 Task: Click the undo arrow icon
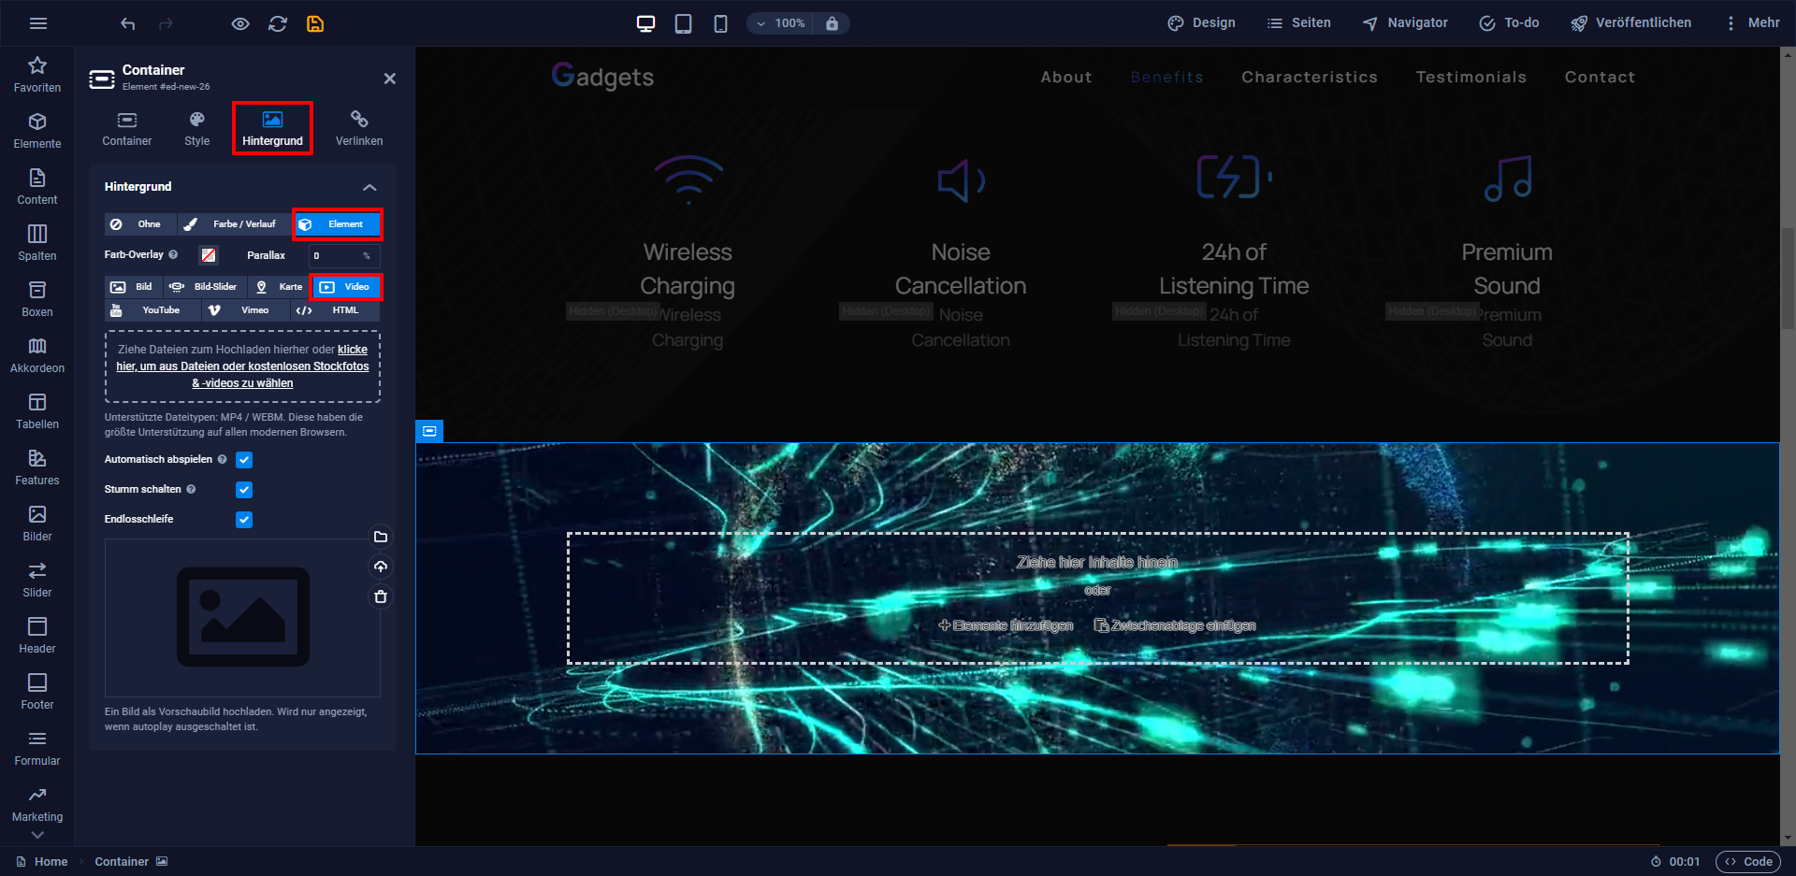click(x=128, y=23)
